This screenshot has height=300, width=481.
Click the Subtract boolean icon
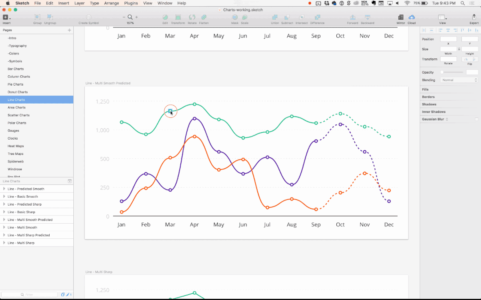[x=287, y=17]
